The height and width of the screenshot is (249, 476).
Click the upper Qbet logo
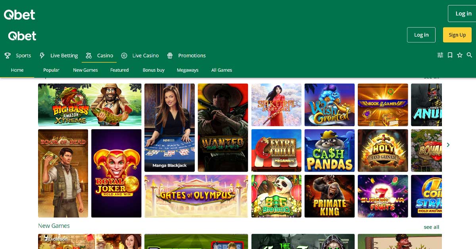19,15
